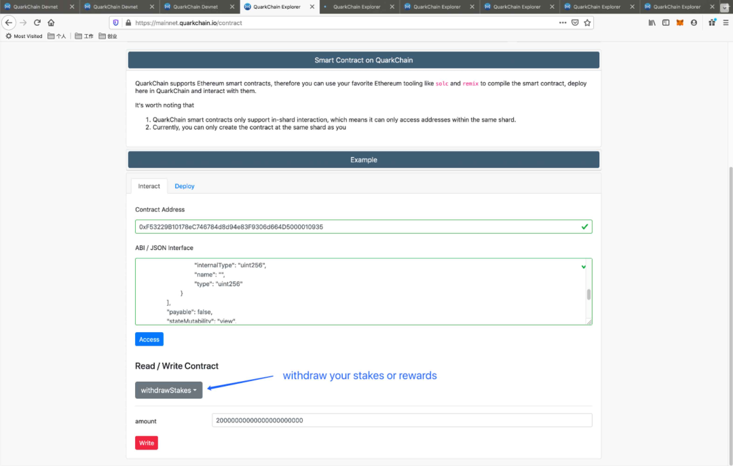
Task: Click the pink "remix" code text
Action: [471, 84]
